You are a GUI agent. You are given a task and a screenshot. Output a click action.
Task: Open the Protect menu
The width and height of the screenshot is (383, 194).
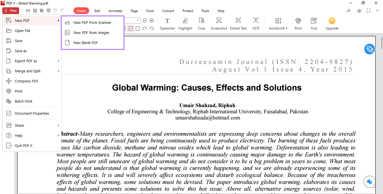click(x=188, y=11)
